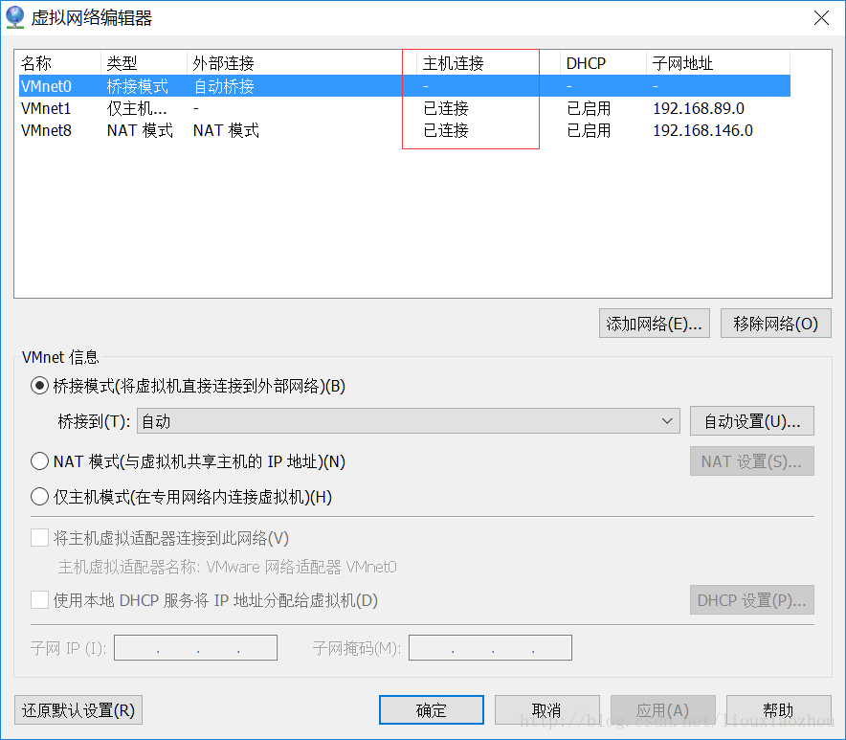The height and width of the screenshot is (740, 846).
Task: Click 已启用 DHCP cell of VMnet1
Action: click(589, 108)
